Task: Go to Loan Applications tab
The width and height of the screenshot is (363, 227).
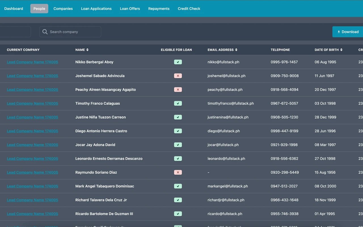Action: pyautogui.click(x=96, y=9)
